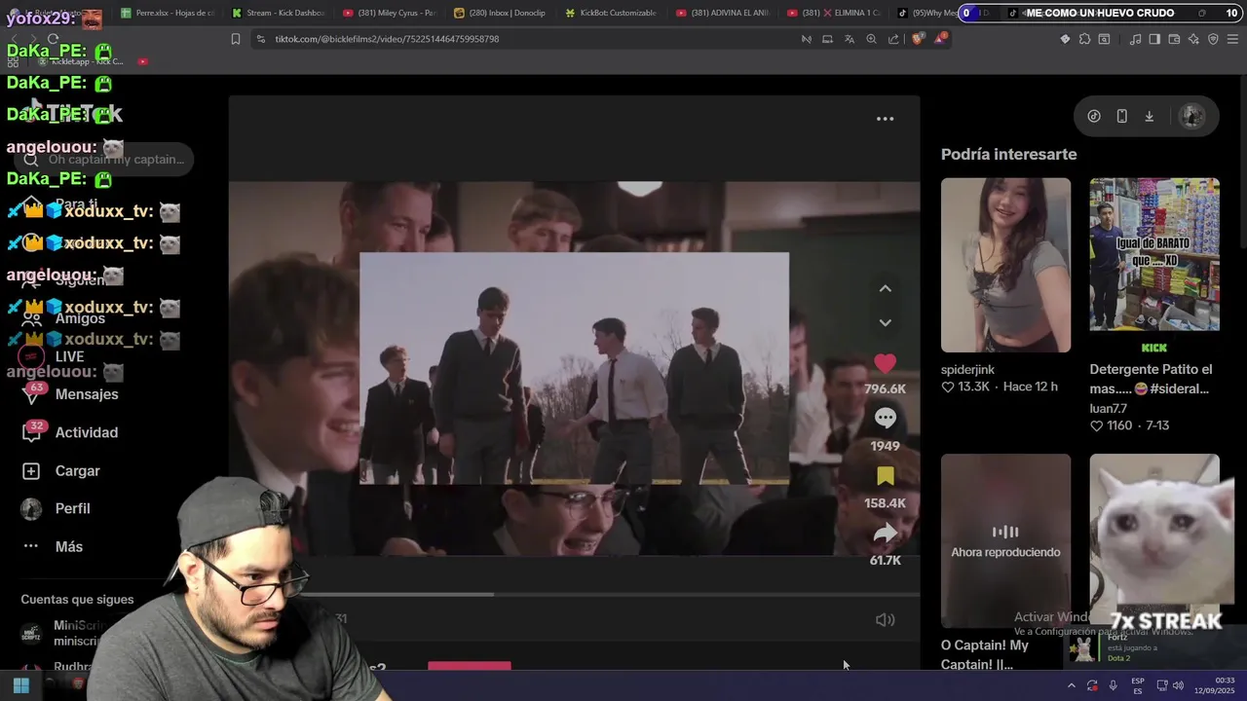Open the browser extensions puzzle icon
1247x701 pixels.
click(x=1084, y=39)
